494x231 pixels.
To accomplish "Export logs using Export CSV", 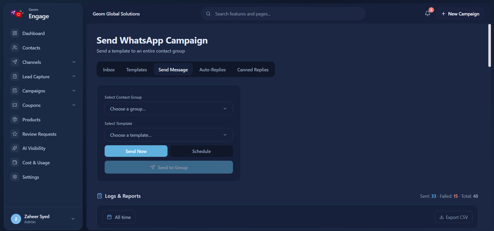I will pyautogui.click(x=454, y=217).
